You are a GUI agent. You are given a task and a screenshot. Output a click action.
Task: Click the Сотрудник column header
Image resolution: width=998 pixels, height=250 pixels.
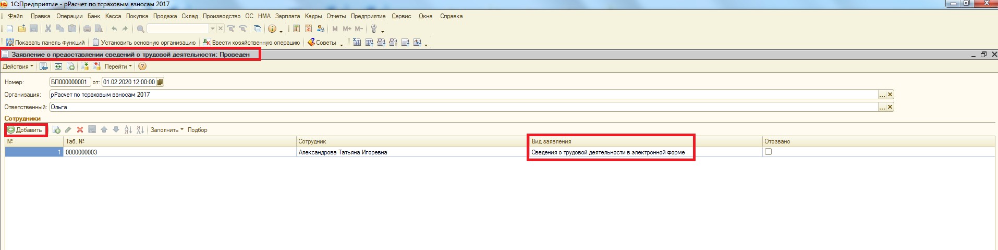[412, 141]
